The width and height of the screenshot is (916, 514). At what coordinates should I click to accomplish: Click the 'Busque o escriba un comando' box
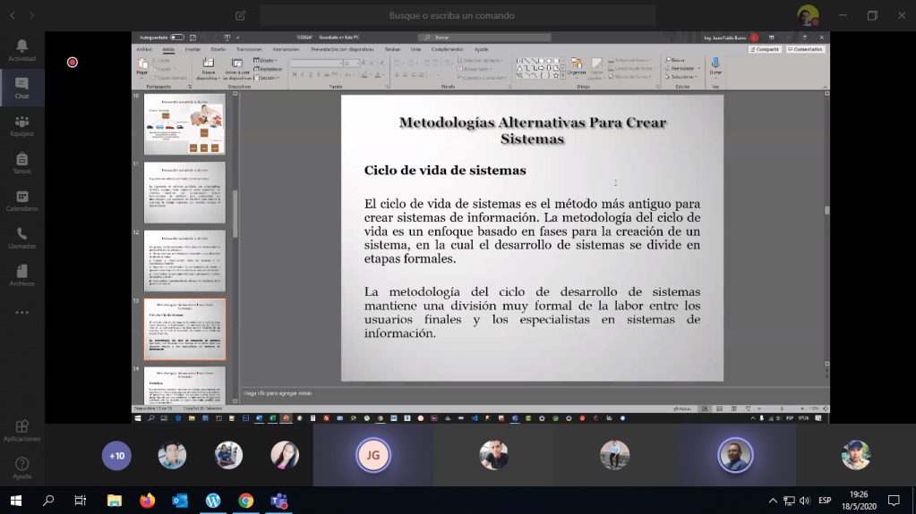click(x=451, y=15)
